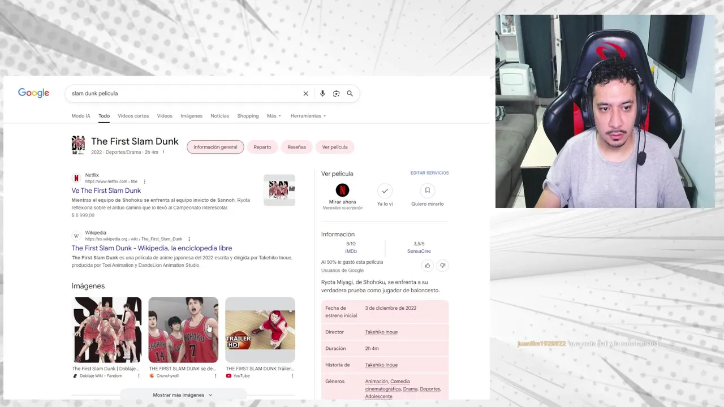This screenshot has width=724, height=407.
Task: Open Animación genre link
Action: pos(377,382)
